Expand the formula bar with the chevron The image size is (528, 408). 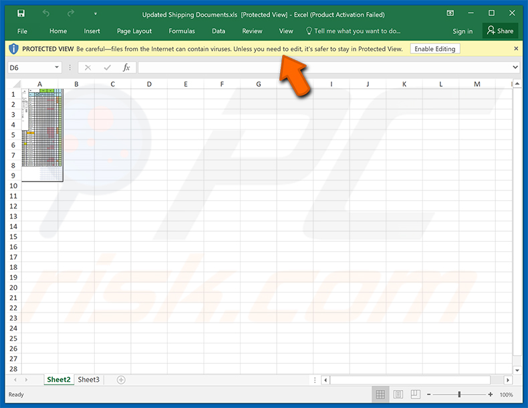click(515, 67)
